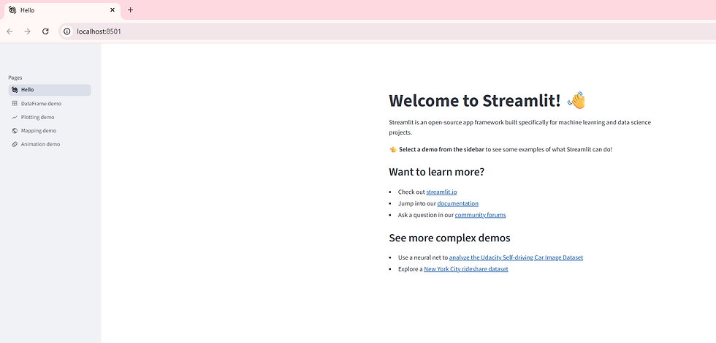Click the 'Pages' sidebar label
716x343 pixels.
[15, 78]
